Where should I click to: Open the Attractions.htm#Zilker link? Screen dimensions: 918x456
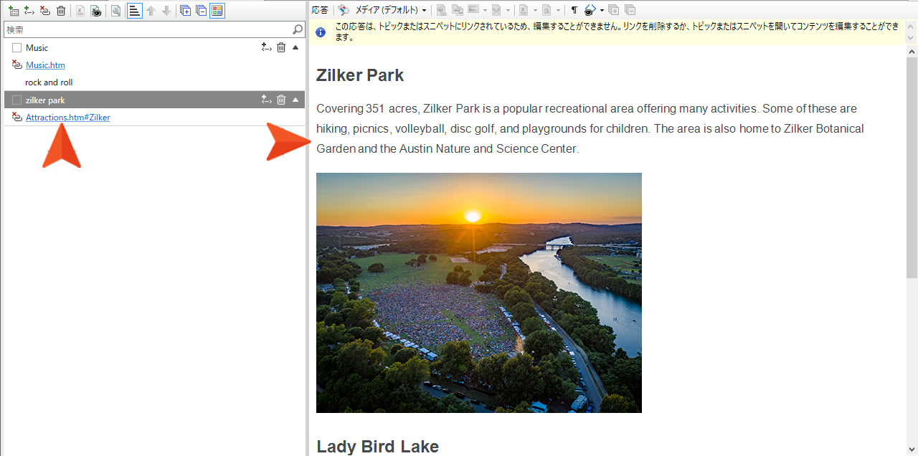pos(67,118)
